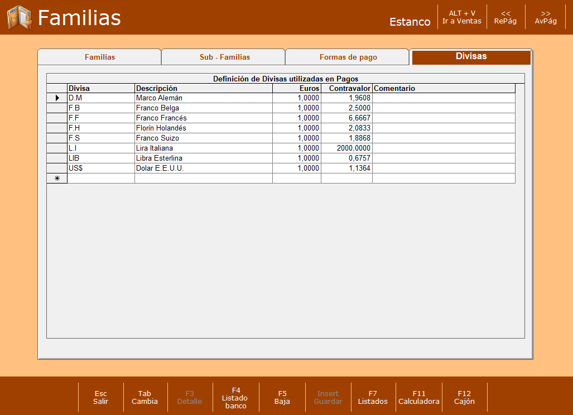Switch to the Sub - Familias tab

pyautogui.click(x=224, y=57)
